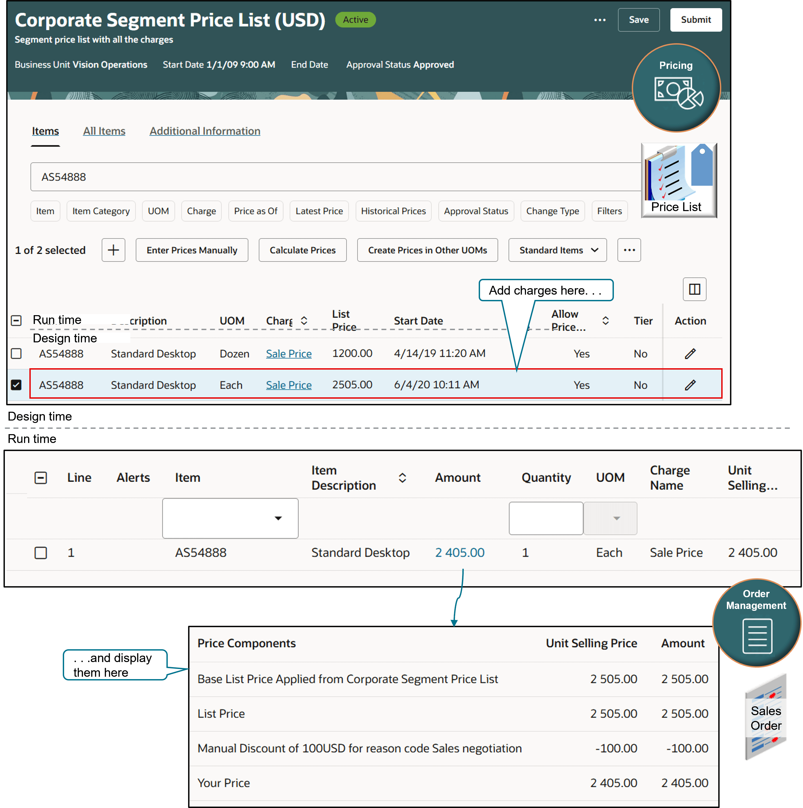Image resolution: width=803 pixels, height=808 pixels.
Task: Open the header ellipsis menu beside Save
Action: 599,20
